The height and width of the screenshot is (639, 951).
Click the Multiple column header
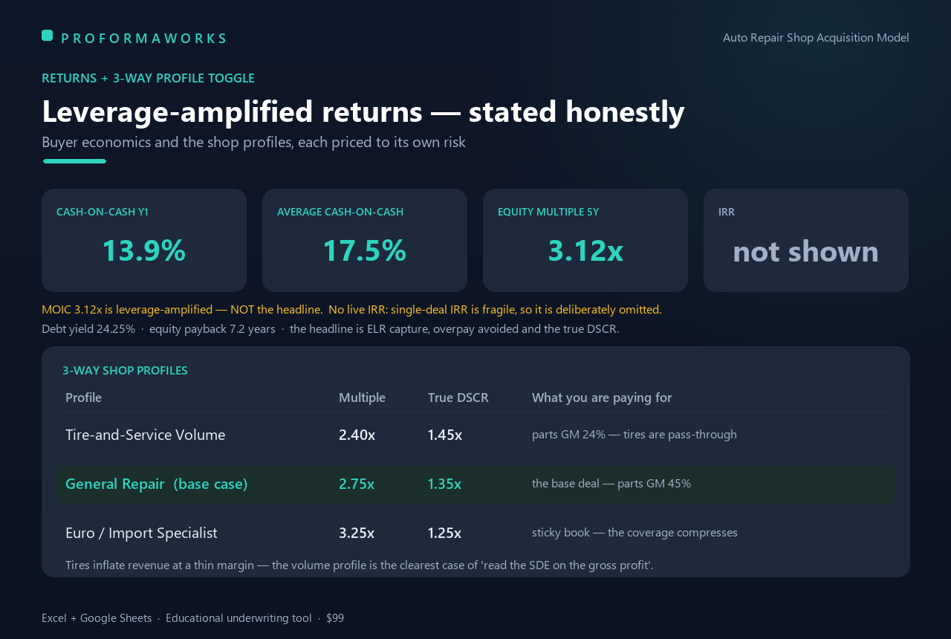362,398
